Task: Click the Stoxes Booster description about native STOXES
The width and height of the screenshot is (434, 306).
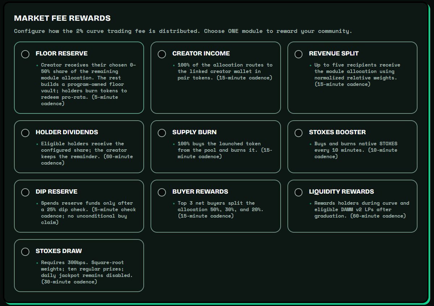Action: 356,150
